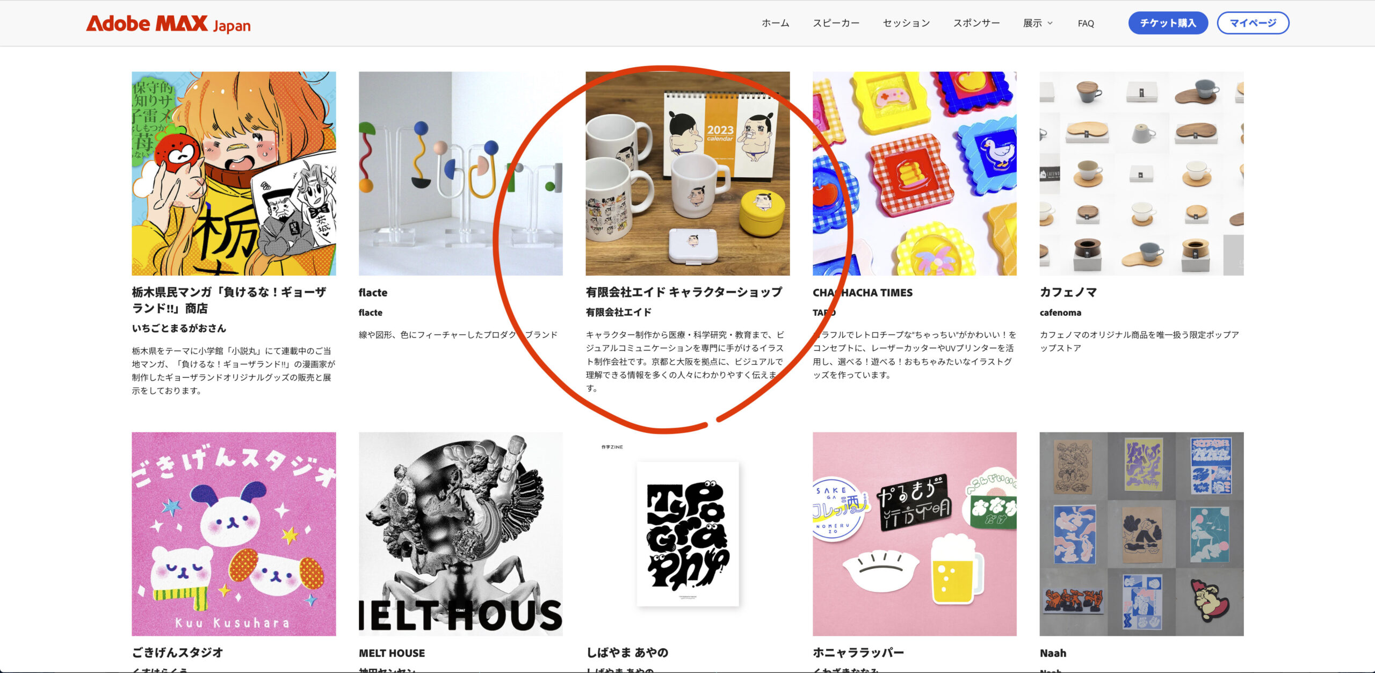Open the pink ごきげんスタジオ thumbnail
Screen dimensions: 1375x673
coord(234,534)
